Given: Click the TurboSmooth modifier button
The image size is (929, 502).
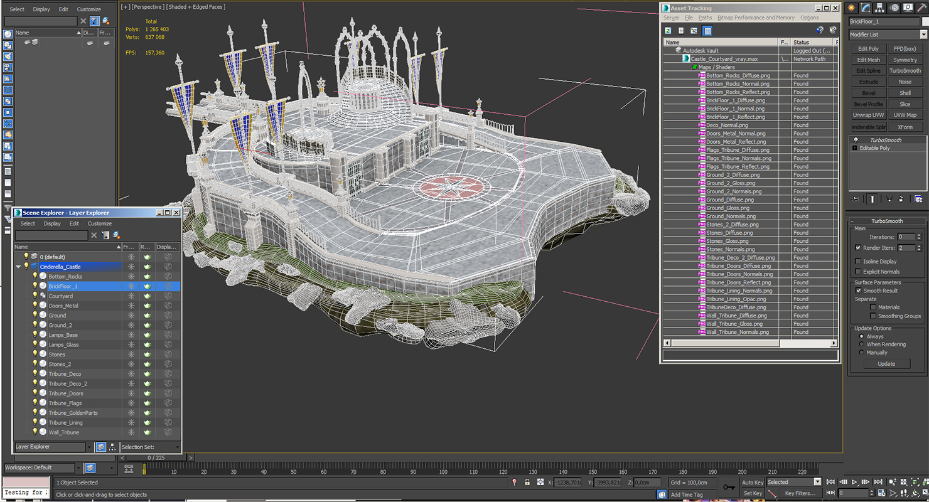Looking at the screenshot, I should tap(905, 71).
